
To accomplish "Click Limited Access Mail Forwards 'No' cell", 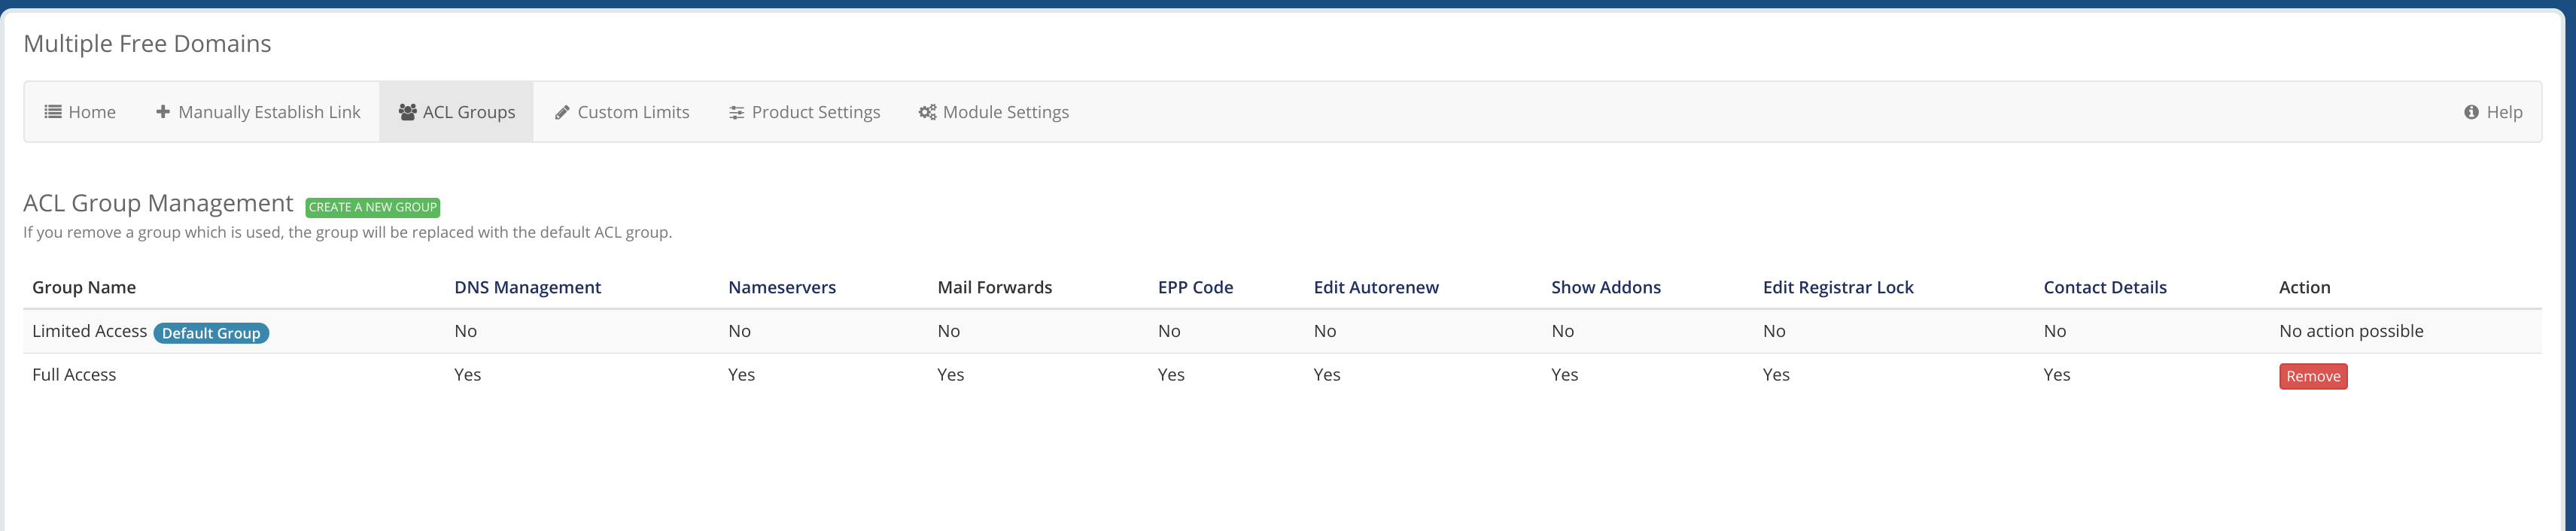I will pos(949,331).
